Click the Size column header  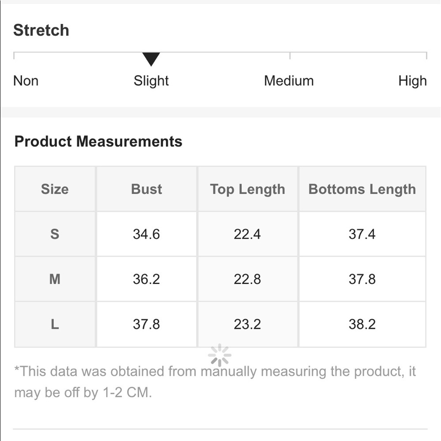[x=55, y=189]
